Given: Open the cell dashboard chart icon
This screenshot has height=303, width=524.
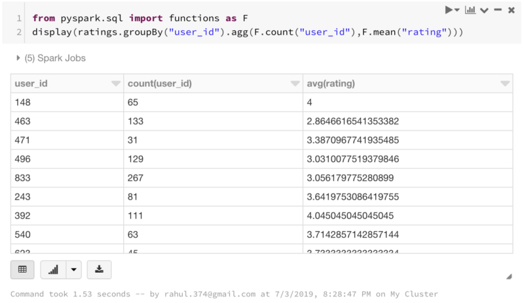Looking at the screenshot, I should click(470, 10).
